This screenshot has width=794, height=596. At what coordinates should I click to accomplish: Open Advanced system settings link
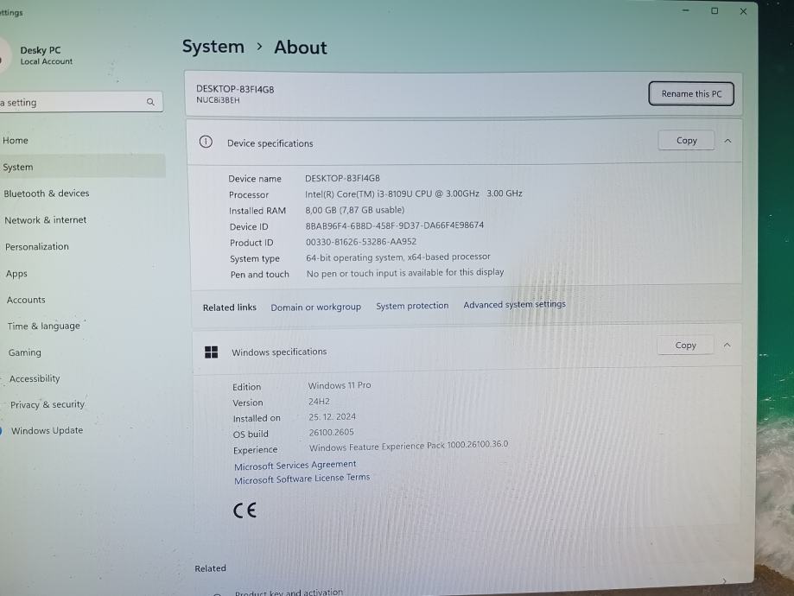click(514, 304)
